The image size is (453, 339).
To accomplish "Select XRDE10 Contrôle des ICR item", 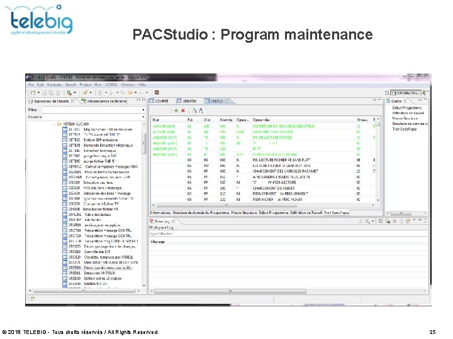I will click(x=86, y=252).
